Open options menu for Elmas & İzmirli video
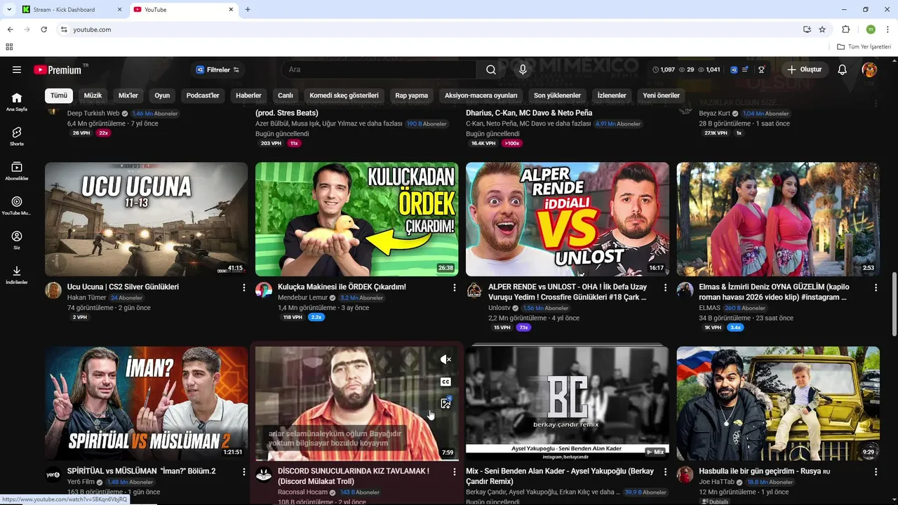 tap(876, 288)
